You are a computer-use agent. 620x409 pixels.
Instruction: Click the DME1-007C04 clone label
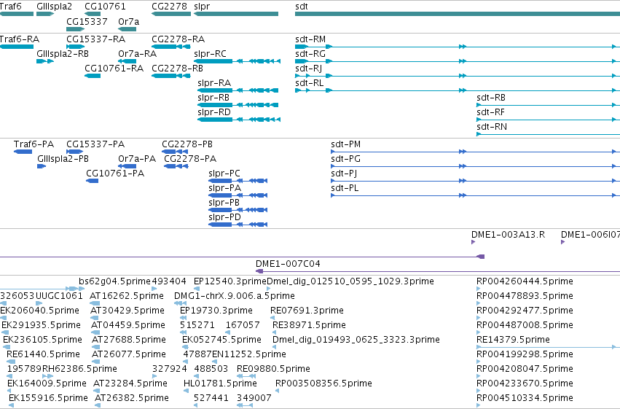(x=288, y=264)
